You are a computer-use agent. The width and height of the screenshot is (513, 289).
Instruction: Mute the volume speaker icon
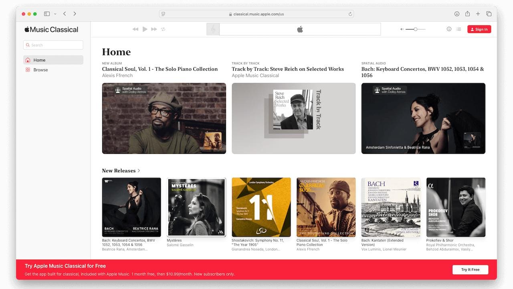(x=402, y=29)
